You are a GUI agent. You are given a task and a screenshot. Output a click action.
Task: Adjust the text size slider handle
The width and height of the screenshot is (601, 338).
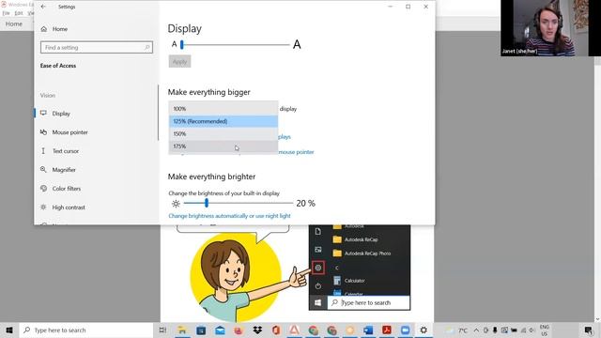tap(182, 44)
